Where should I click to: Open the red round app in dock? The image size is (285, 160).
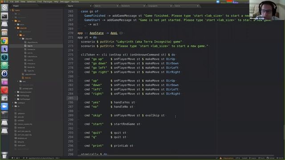4,90
